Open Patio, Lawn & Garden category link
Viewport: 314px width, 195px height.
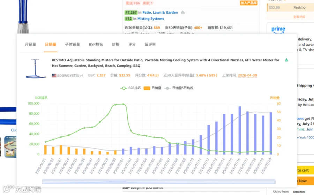click(x=160, y=13)
